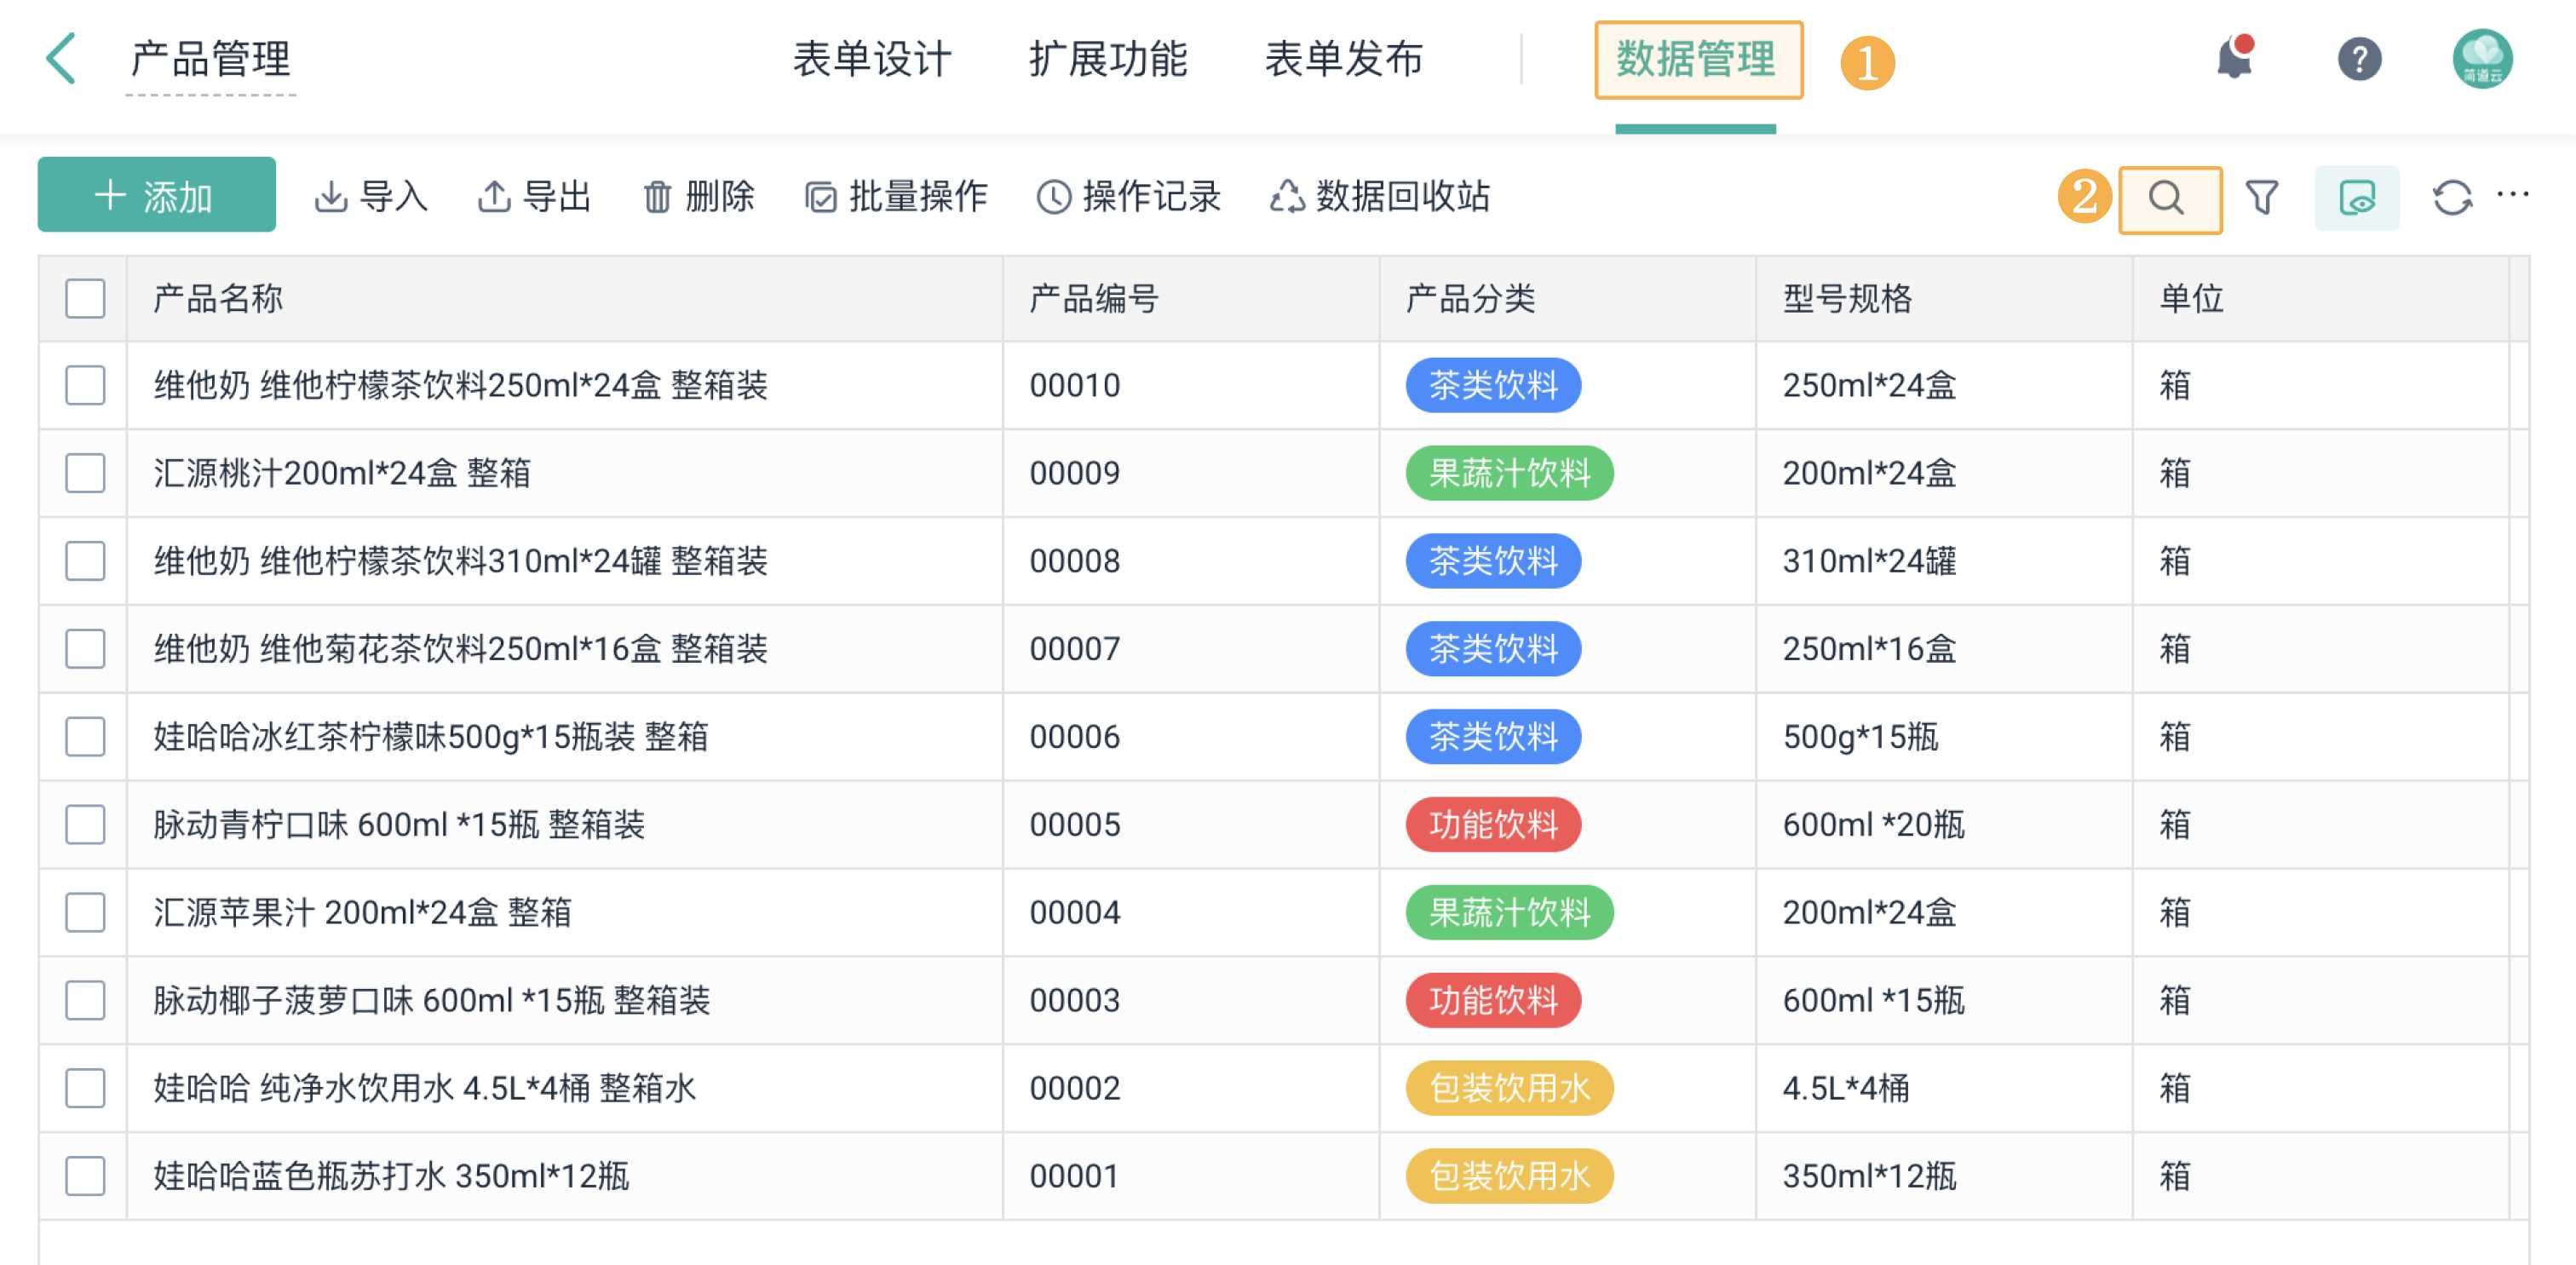Switch to 扩展功能 tab

[1108, 59]
